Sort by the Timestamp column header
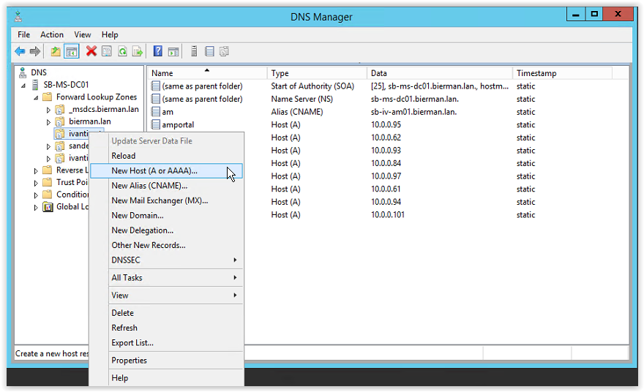 pos(562,73)
